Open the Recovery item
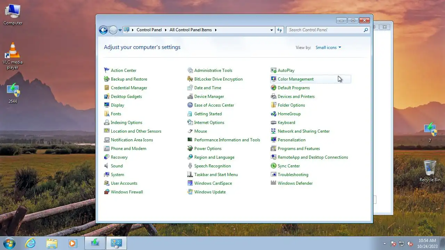Viewport: 445px width, 250px height. [x=119, y=157]
